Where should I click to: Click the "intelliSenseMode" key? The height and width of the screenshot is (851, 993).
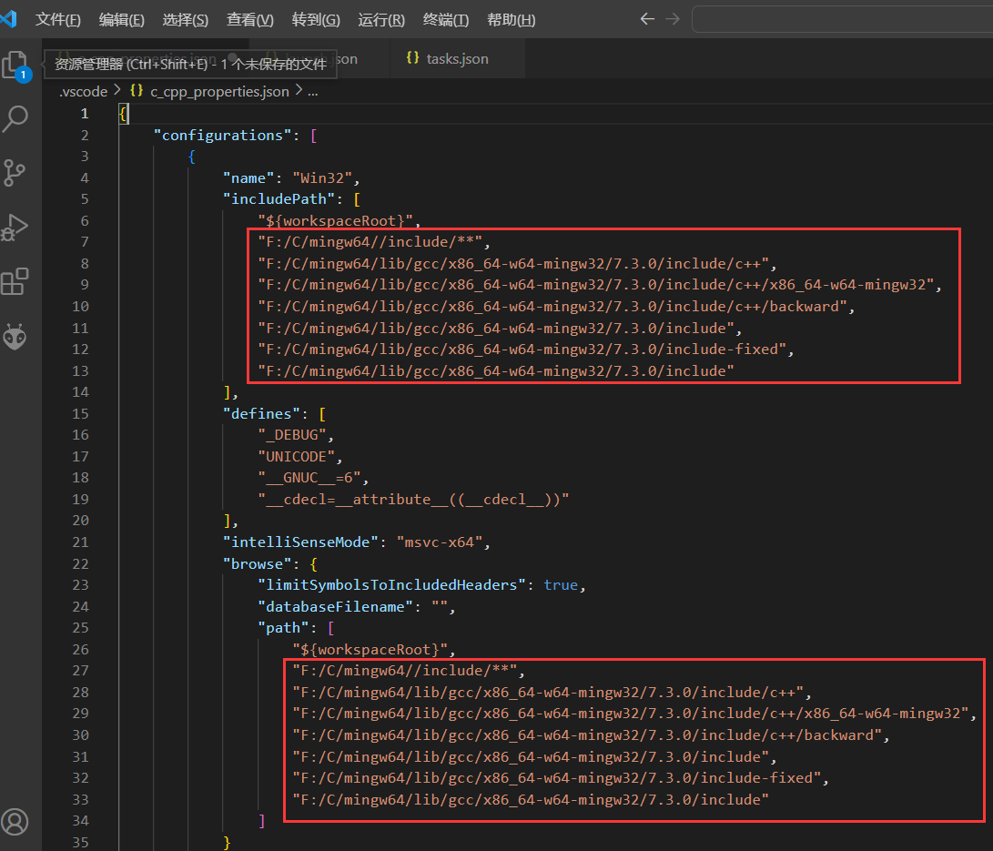tap(300, 542)
